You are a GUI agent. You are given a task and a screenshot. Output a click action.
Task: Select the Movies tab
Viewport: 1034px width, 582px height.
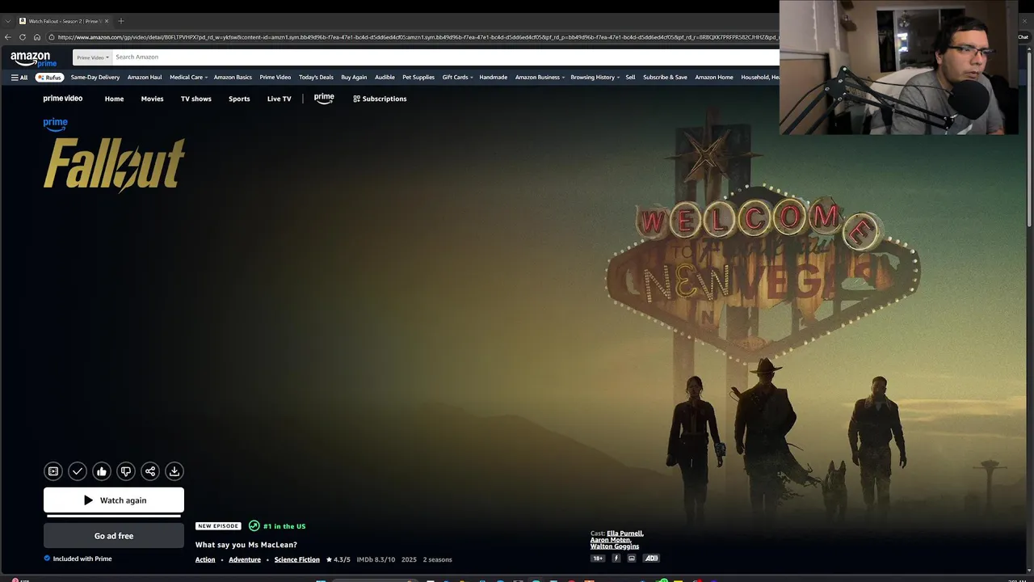(152, 99)
